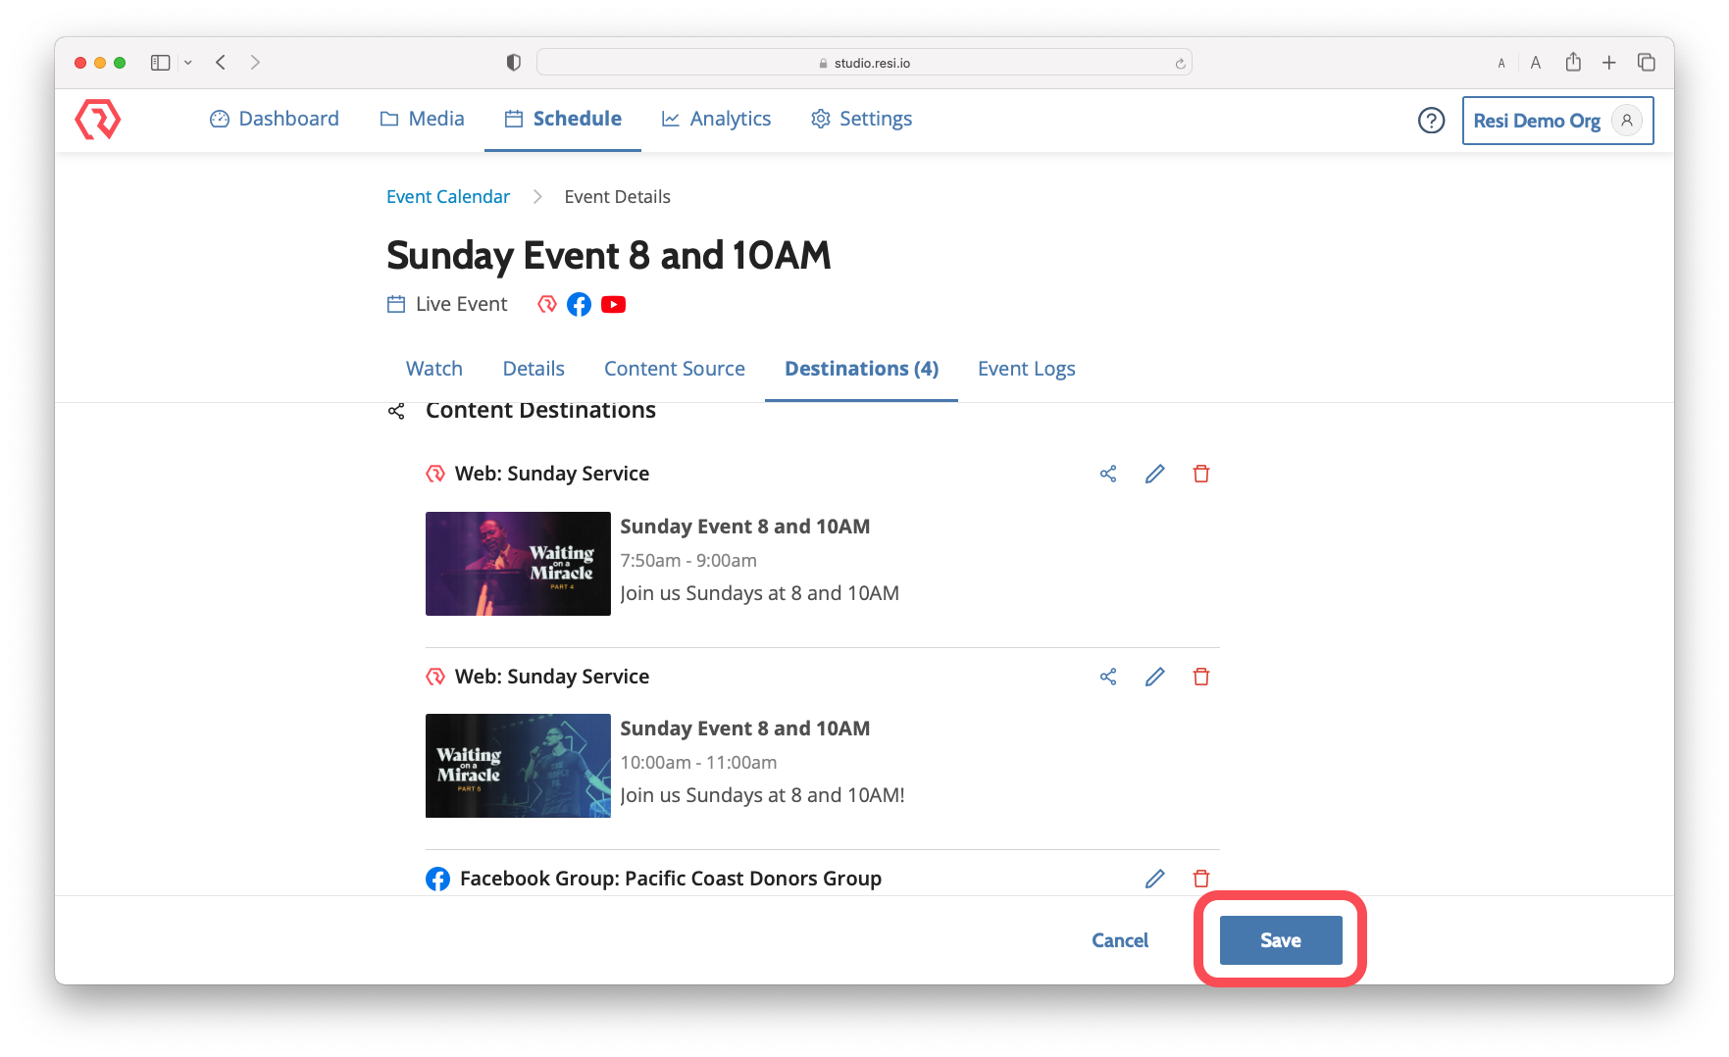
Task: Delete the Facebook Group Pacific Coast Donors destination
Action: point(1200,879)
